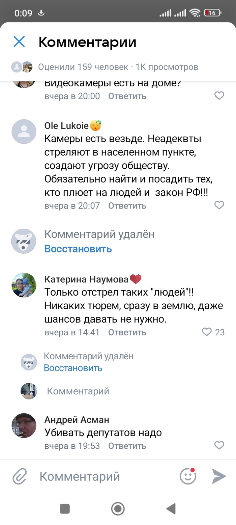Image resolution: width=236 pixels, height=525 pixels.
Task: Like Катерина Наумова's comment
Action: [207, 332]
